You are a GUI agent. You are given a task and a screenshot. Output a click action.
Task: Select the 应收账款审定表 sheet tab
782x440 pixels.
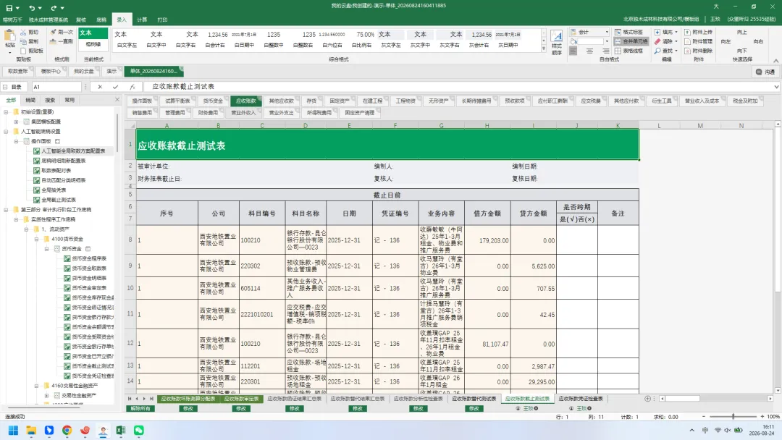[241, 399]
